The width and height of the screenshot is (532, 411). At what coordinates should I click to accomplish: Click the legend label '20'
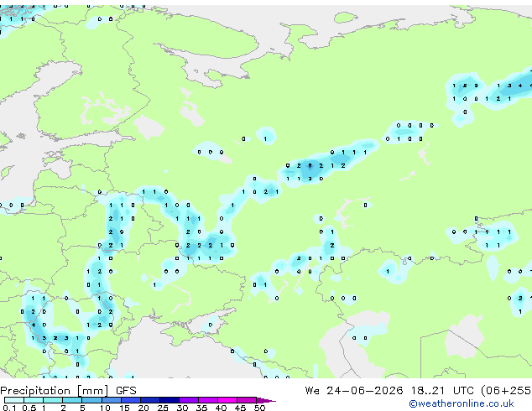click(x=143, y=408)
